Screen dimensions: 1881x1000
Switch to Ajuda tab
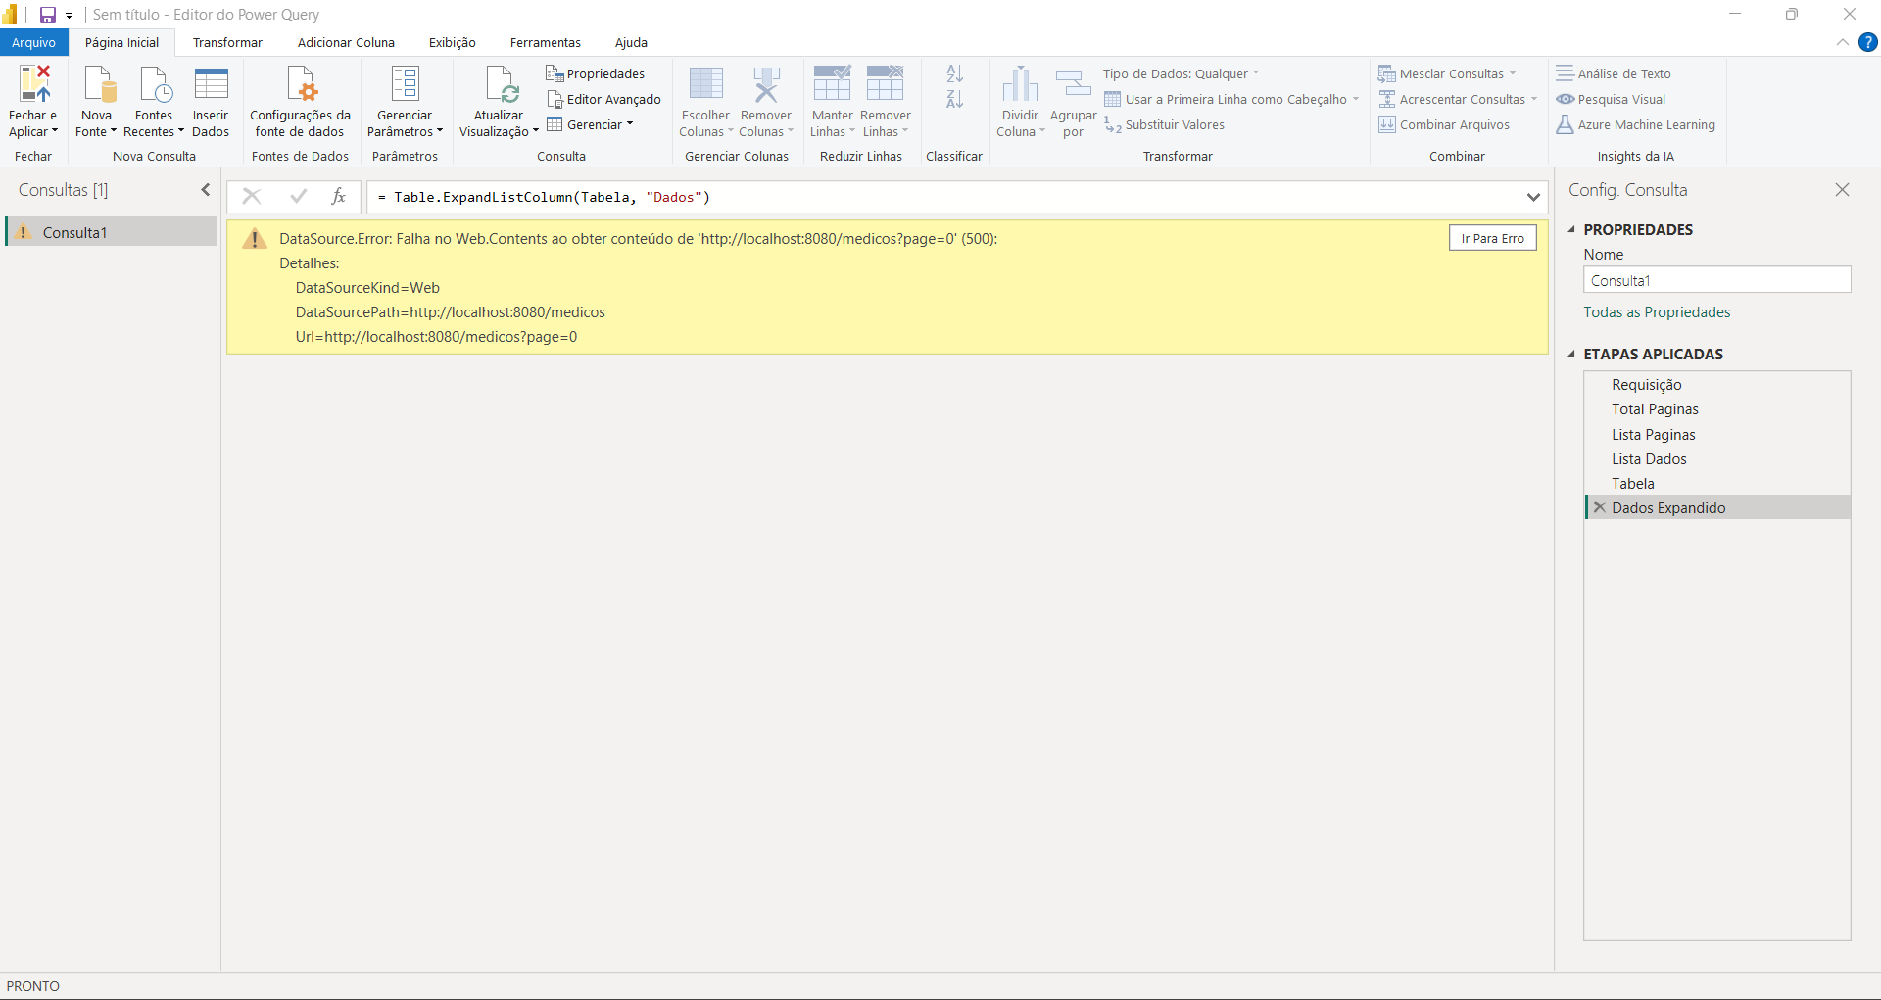click(x=631, y=42)
